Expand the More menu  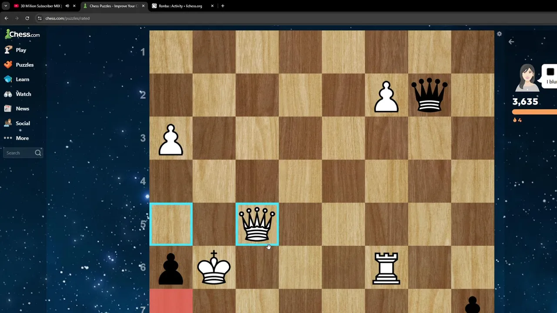click(x=23, y=138)
